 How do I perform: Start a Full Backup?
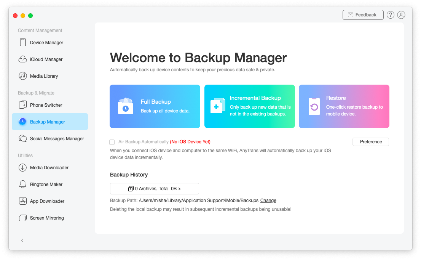[x=155, y=106]
